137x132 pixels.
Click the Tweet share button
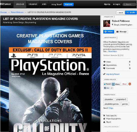pyautogui.click(x=107, y=84)
